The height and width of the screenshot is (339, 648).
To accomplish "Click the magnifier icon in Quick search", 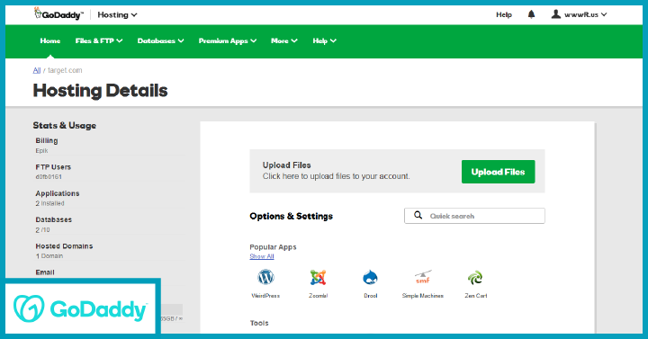I will (418, 216).
